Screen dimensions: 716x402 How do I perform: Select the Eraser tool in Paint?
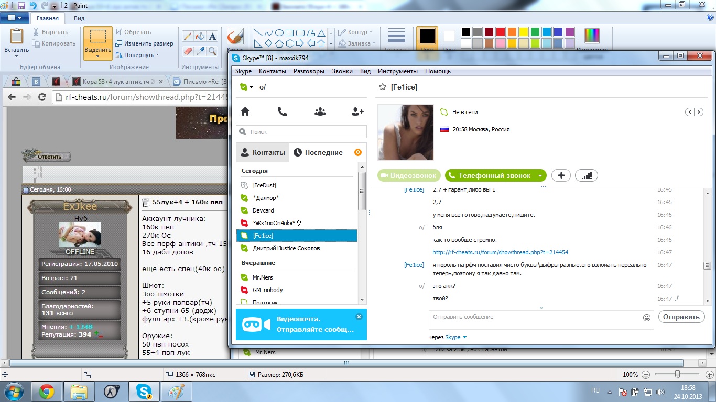tap(187, 51)
